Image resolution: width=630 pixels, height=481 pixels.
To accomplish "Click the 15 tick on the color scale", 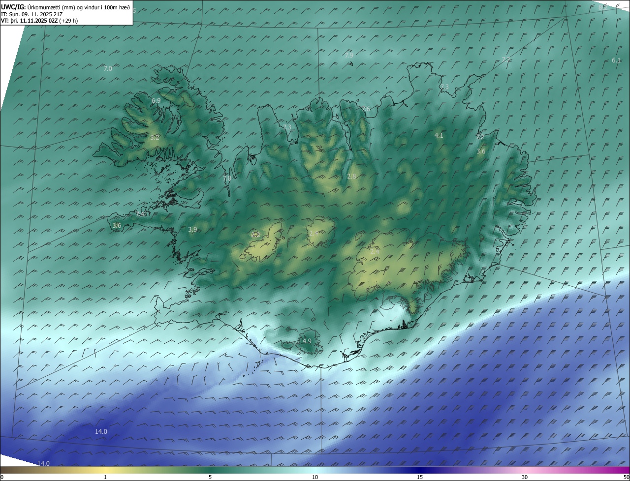I will [420, 478].
